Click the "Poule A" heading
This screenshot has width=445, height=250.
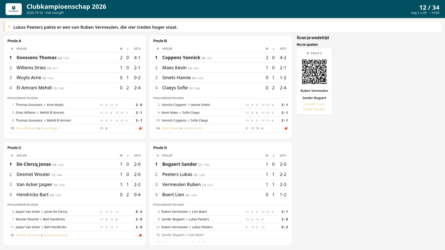click(14, 41)
